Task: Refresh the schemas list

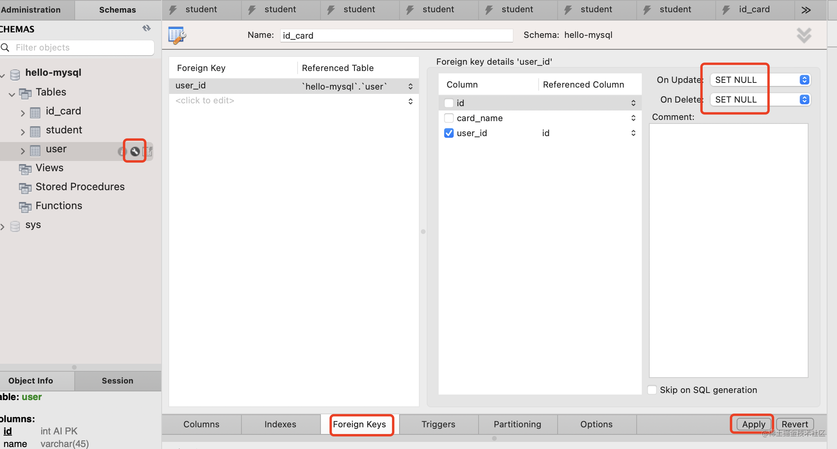Action: click(x=147, y=28)
